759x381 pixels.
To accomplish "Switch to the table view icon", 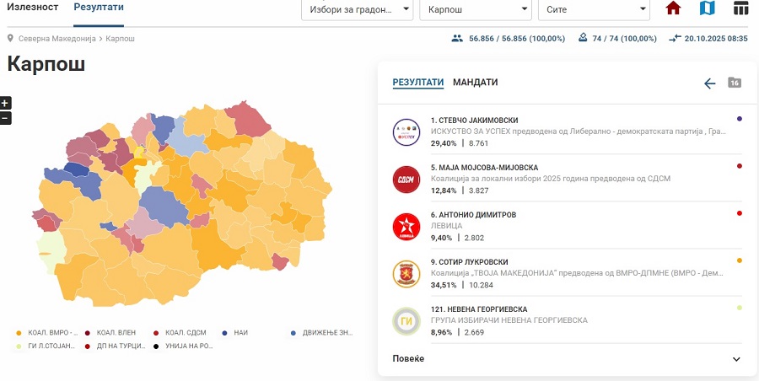I will [740, 9].
